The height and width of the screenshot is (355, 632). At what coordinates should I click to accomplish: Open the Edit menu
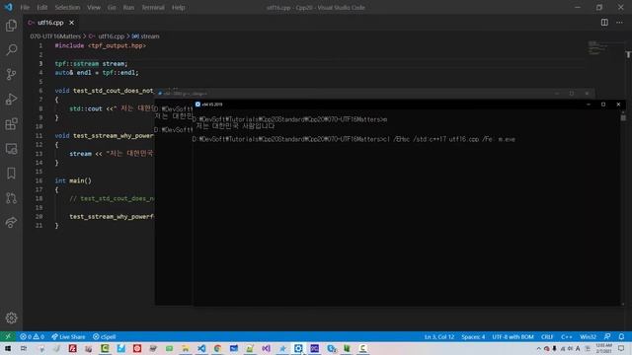(41, 7)
